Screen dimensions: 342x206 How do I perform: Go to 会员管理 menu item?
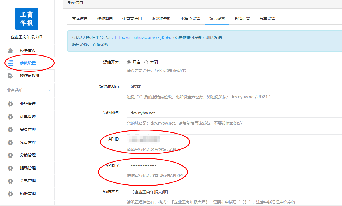click(x=27, y=129)
